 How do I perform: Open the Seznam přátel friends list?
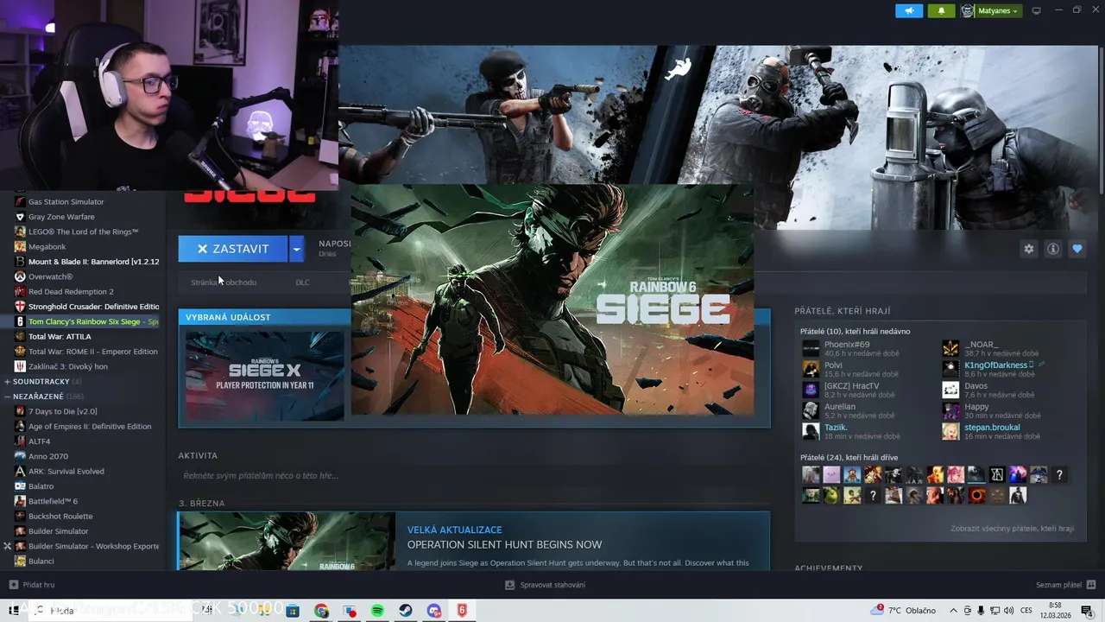1064,585
